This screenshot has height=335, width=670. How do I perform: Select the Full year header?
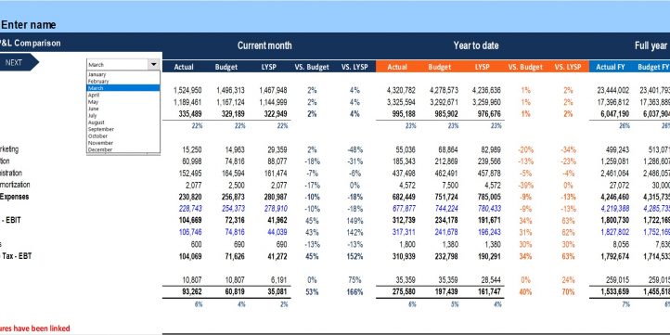point(651,45)
